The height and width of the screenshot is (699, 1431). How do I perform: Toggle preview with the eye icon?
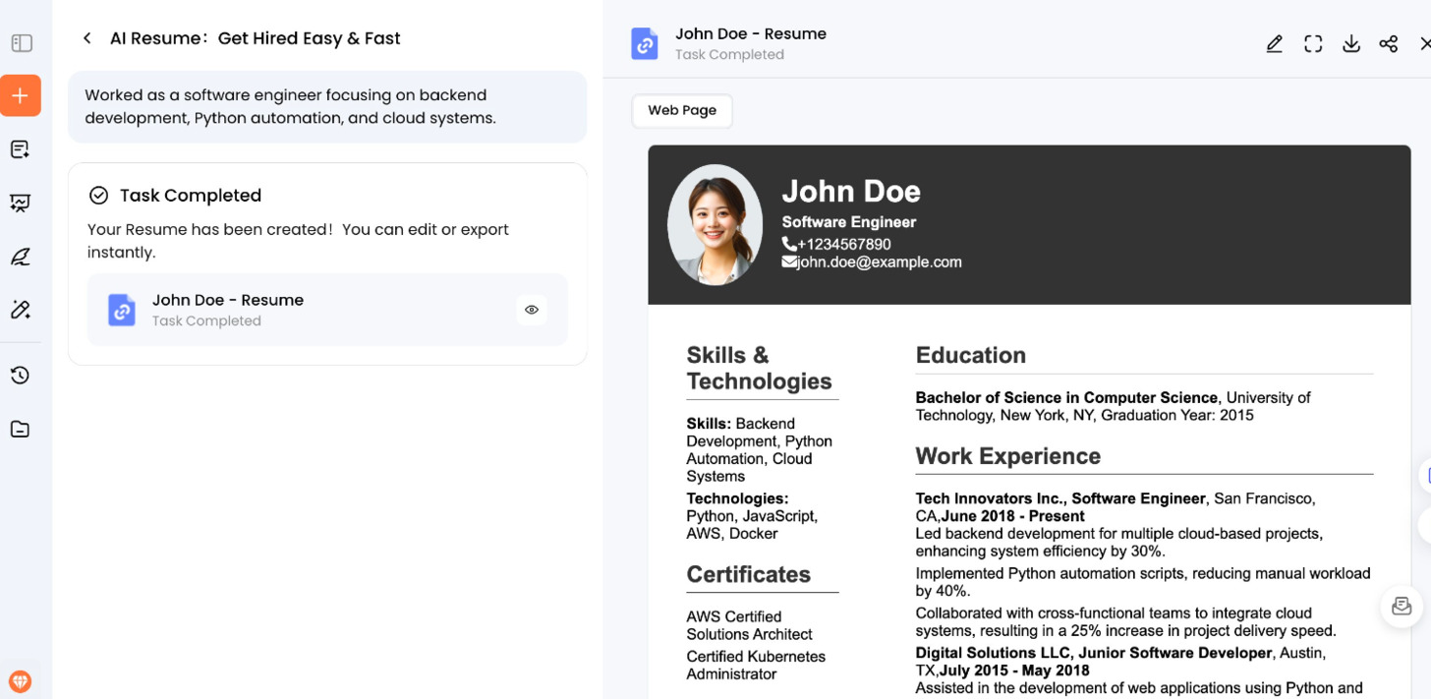click(532, 310)
